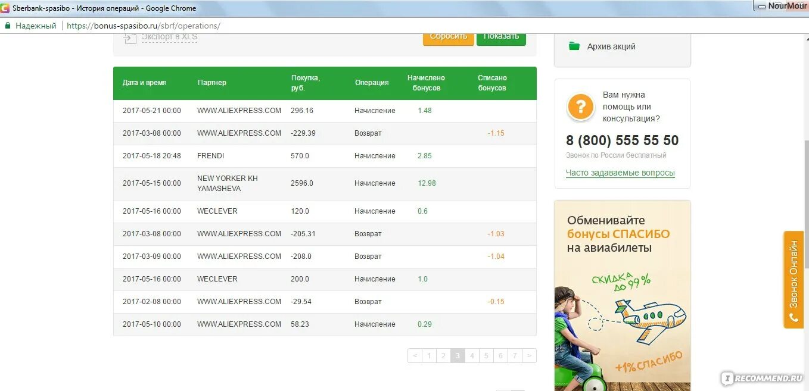
Task: Open Часто задаваемые вопросы link
Action: [x=620, y=173]
